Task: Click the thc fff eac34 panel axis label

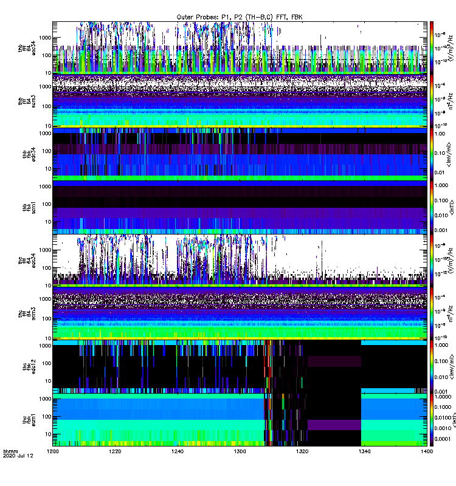Action: point(27,261)
